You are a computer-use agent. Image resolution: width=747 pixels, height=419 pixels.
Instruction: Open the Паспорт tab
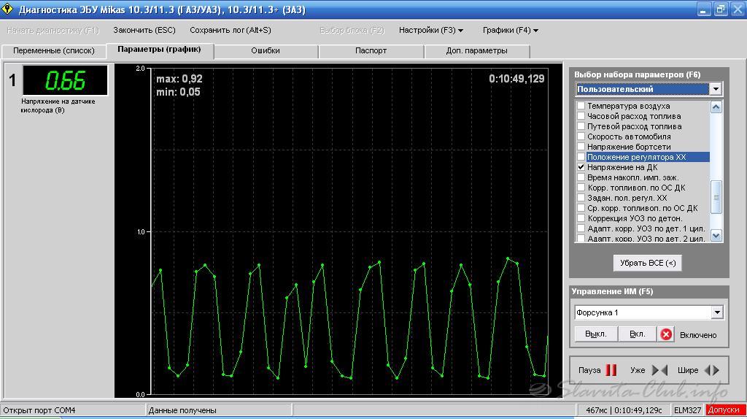pyautogui.click(x=371, y=50)
